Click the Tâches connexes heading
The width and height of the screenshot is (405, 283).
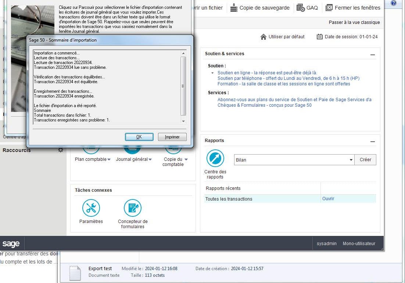pos(93,190)
